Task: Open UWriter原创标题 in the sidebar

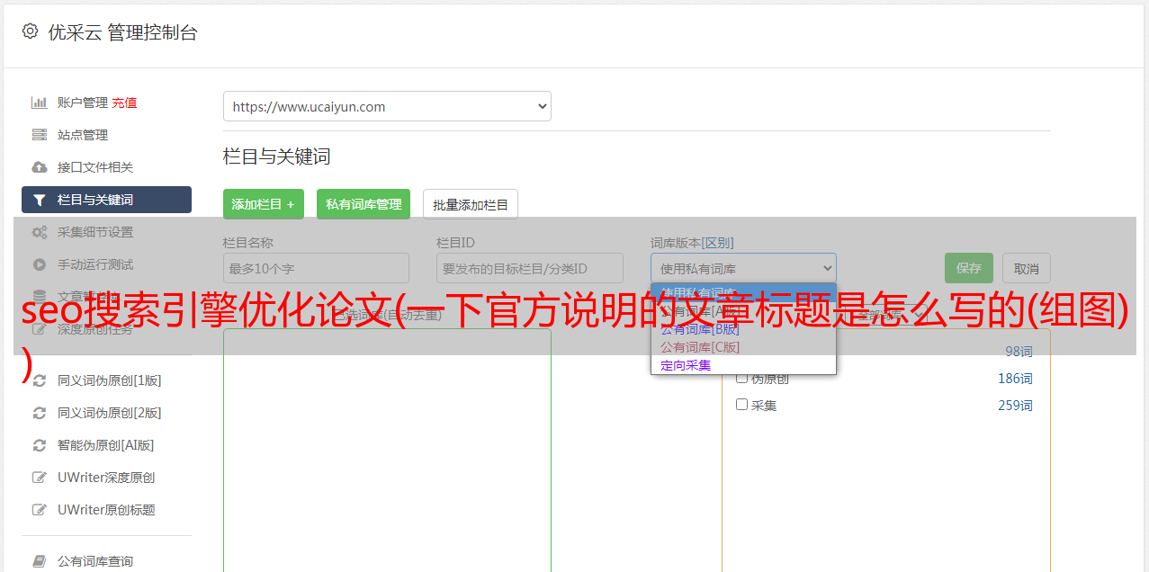Action: point(106,510)
